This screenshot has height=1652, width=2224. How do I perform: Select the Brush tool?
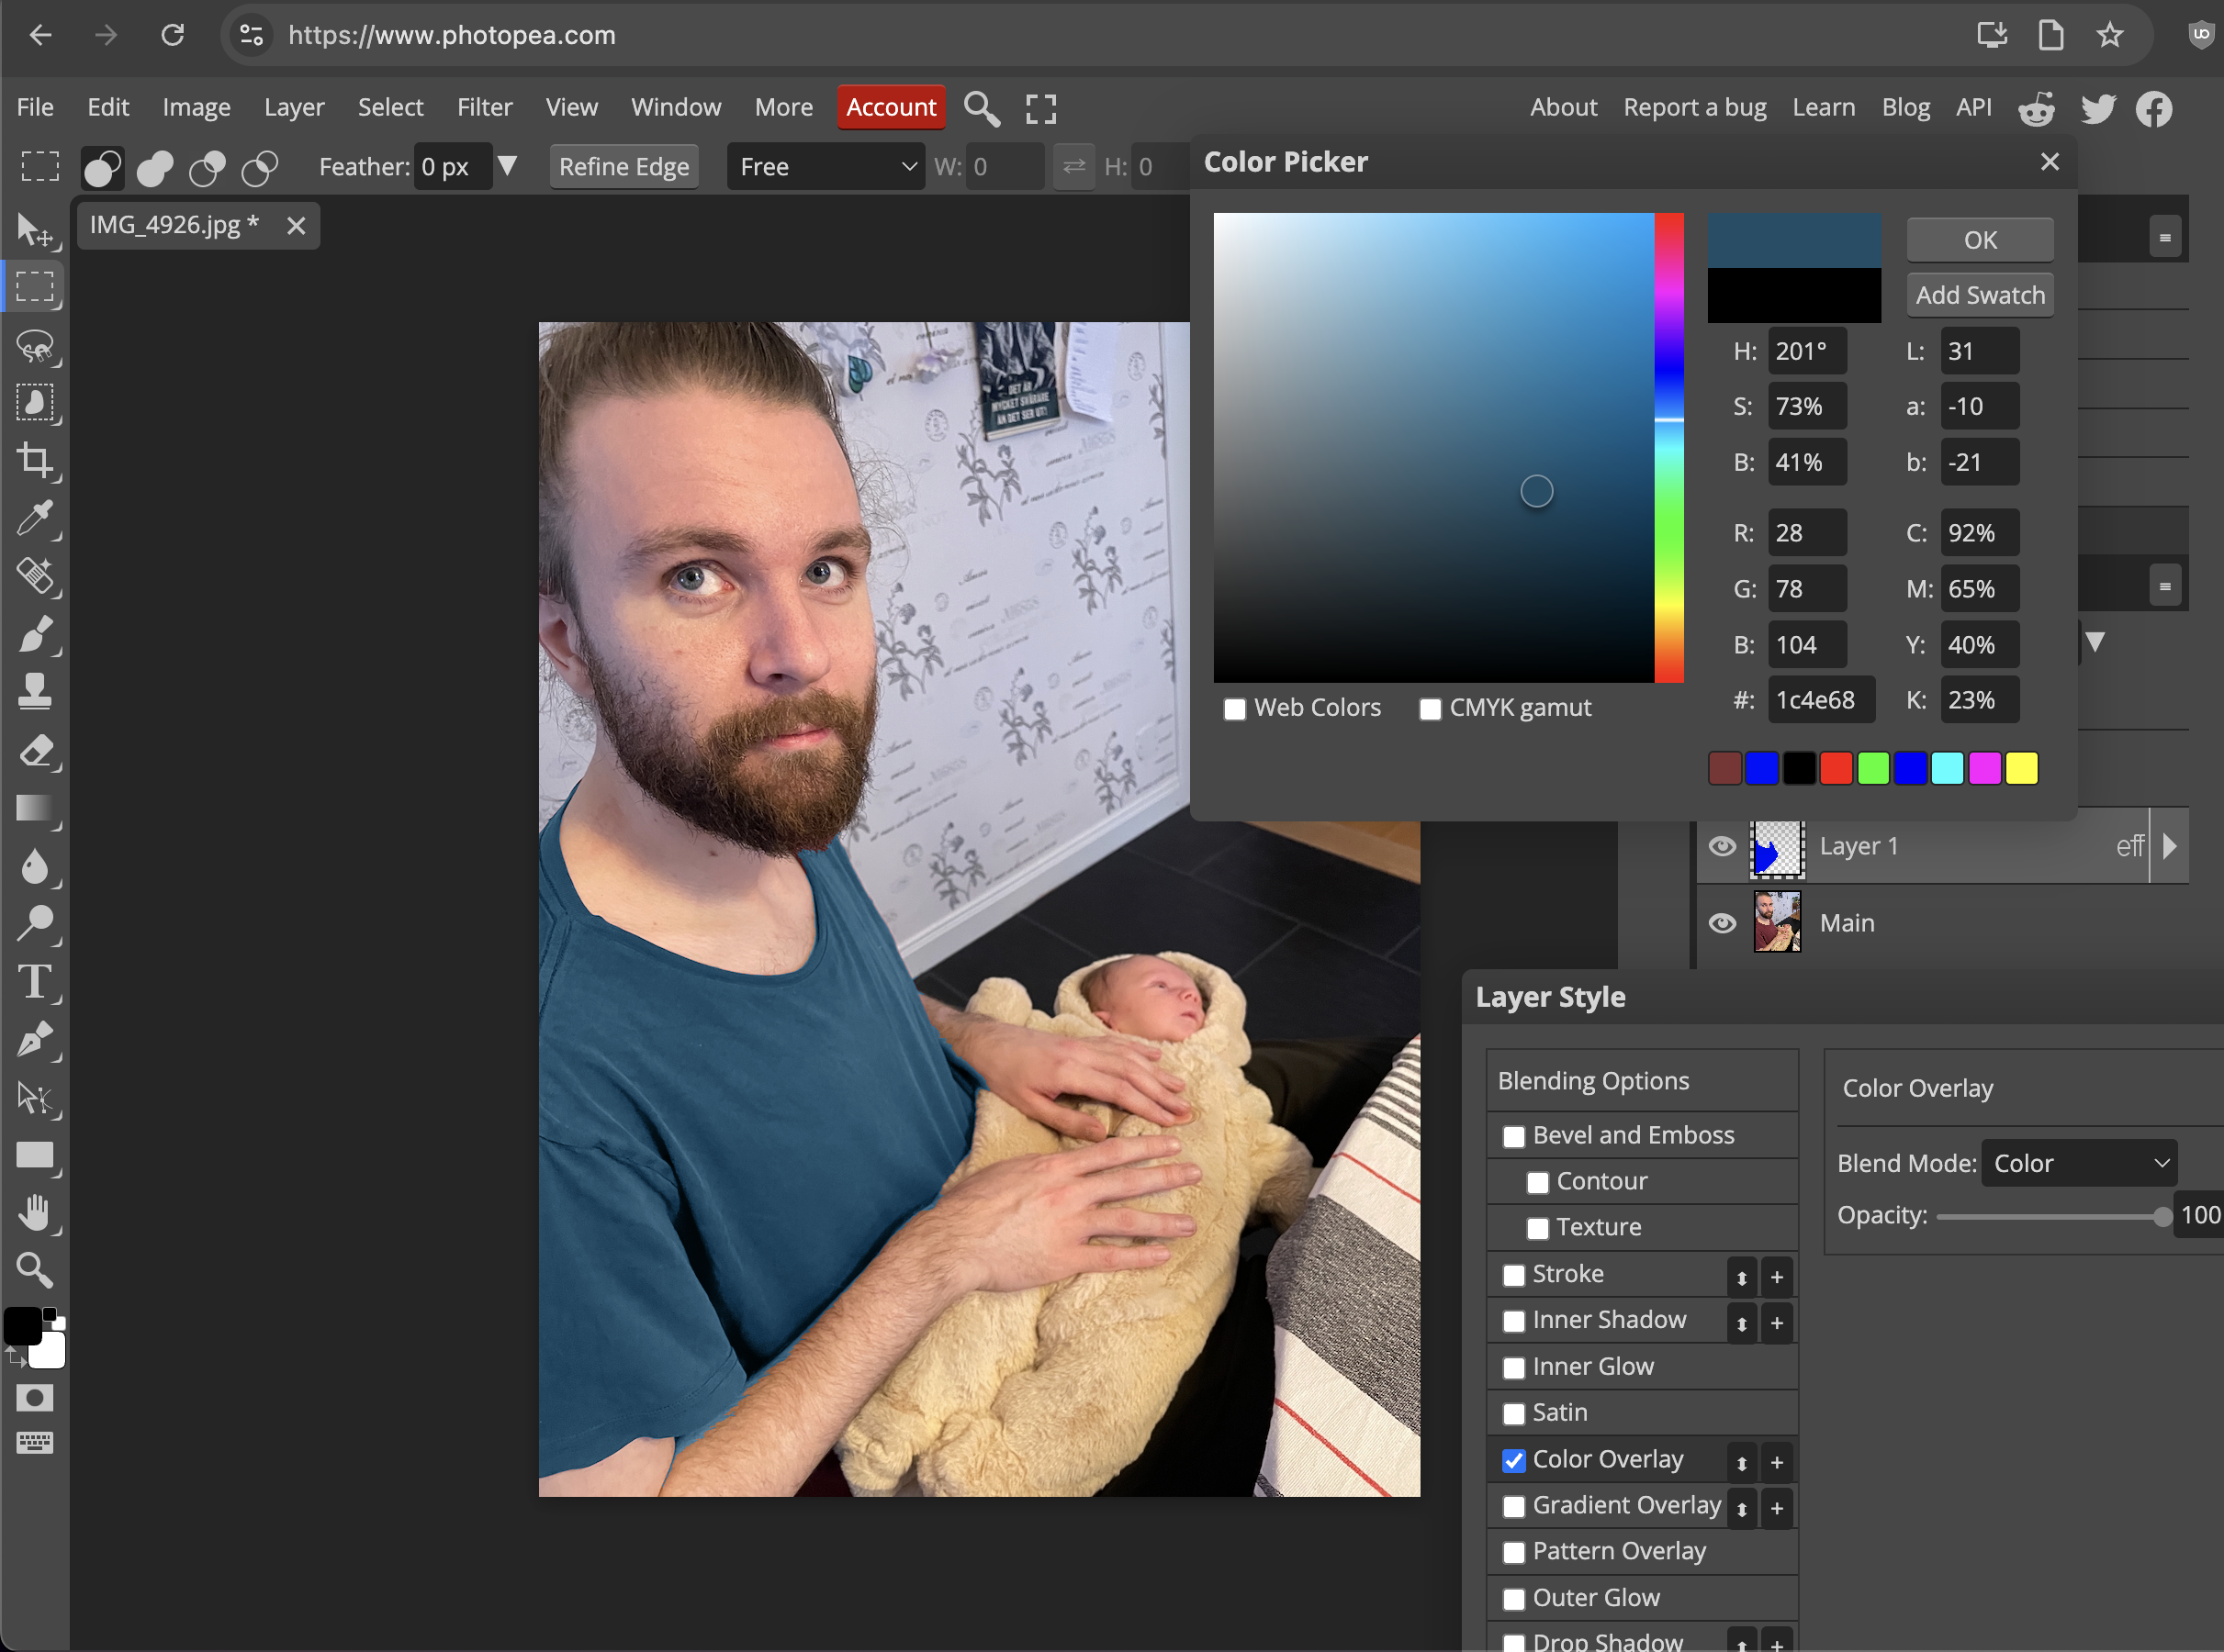pos(36,636)
